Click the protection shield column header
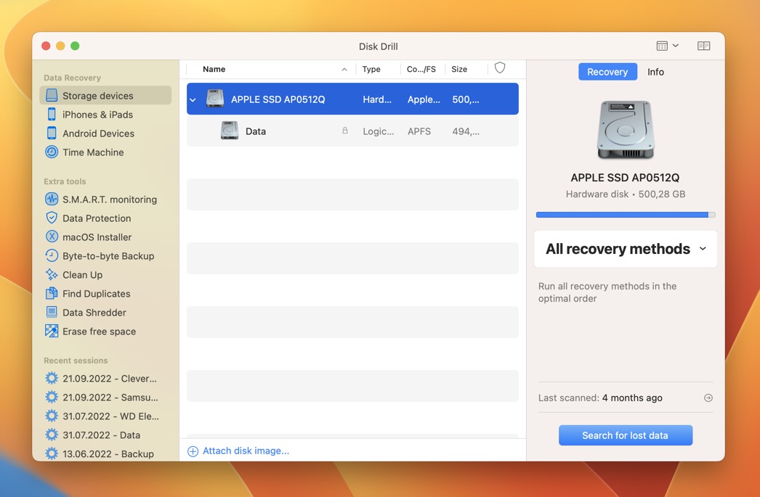760x497 pixels. pyautogui.click(x=500, y=68)
